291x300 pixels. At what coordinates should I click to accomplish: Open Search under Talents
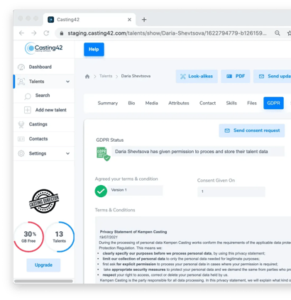44,96
